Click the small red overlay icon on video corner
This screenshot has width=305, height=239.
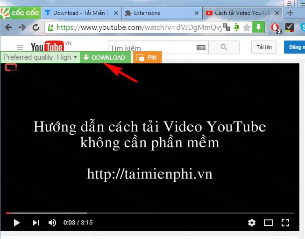[x=11, y=67]
